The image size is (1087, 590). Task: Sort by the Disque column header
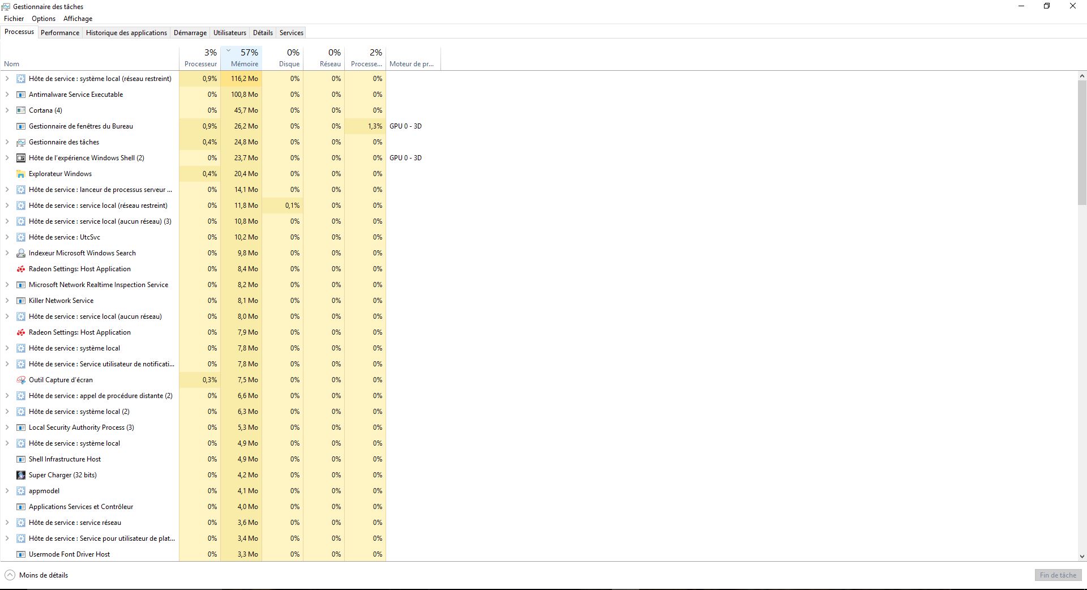click(283, 58)
